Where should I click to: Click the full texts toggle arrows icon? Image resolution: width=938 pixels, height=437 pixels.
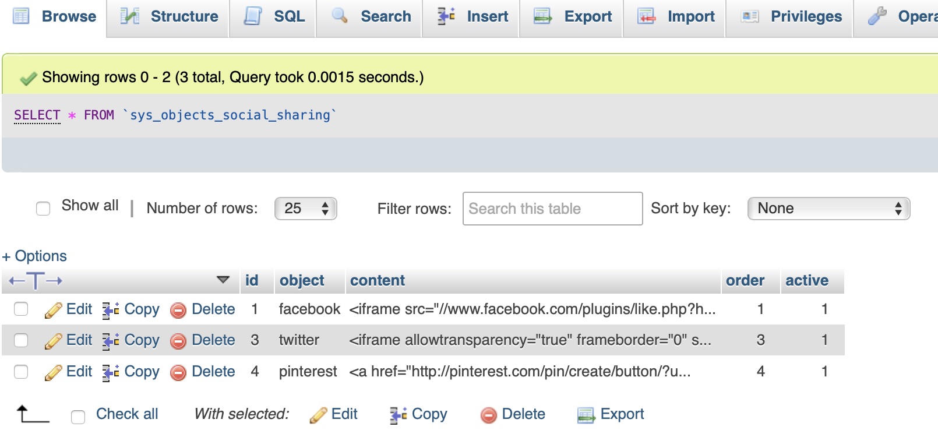(x=36, y=281)
